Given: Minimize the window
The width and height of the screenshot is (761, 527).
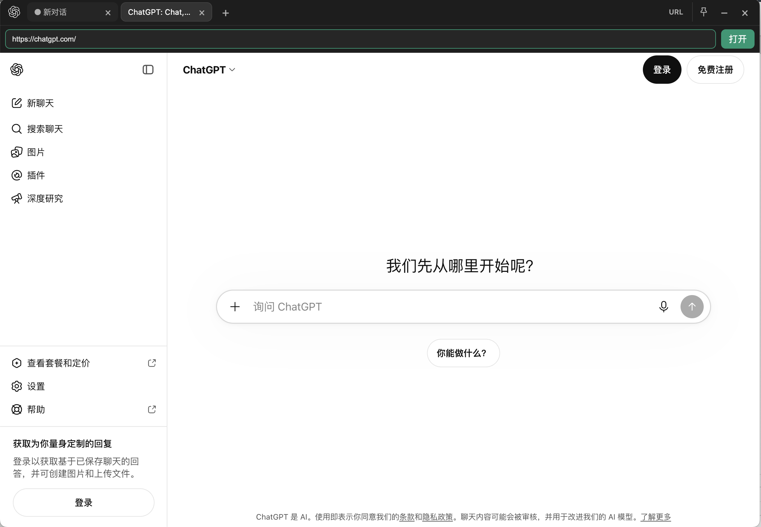Looking at the screenshot, I should click(724, 13).
